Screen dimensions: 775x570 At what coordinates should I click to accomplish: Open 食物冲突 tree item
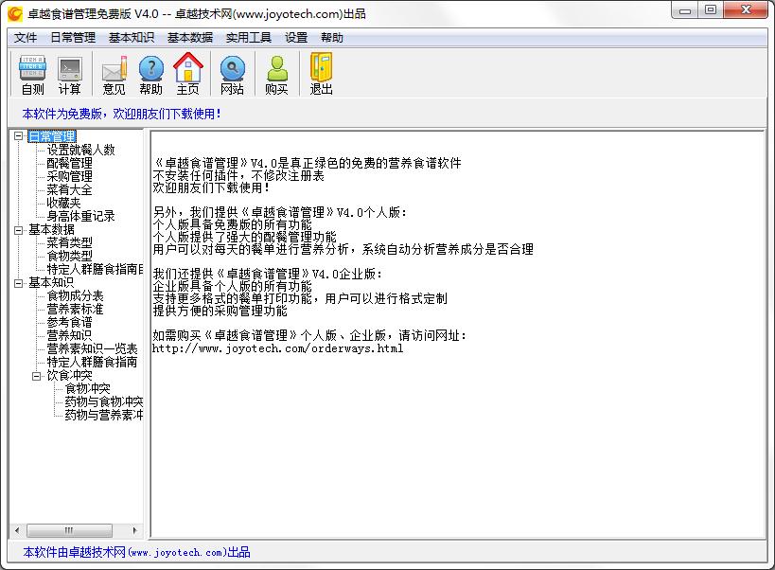(x=87, y=389)
